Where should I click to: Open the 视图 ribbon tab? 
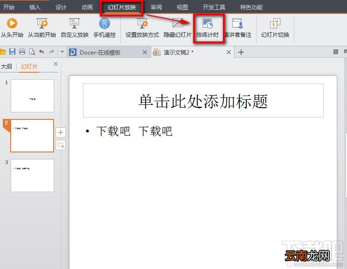click(182, 7)
